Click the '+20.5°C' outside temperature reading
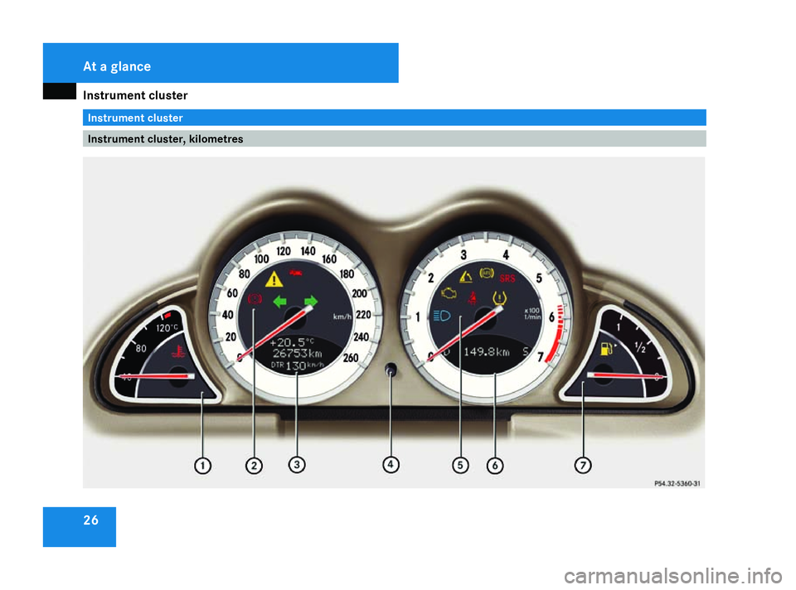 (x=292, y=342)
